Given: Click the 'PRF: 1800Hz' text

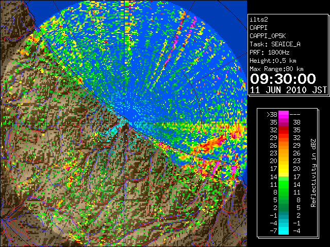Looking at the screenshot, I should [269, 52].
